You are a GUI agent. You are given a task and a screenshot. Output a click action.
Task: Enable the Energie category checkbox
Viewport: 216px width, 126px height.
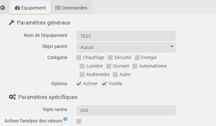point(137,58)
